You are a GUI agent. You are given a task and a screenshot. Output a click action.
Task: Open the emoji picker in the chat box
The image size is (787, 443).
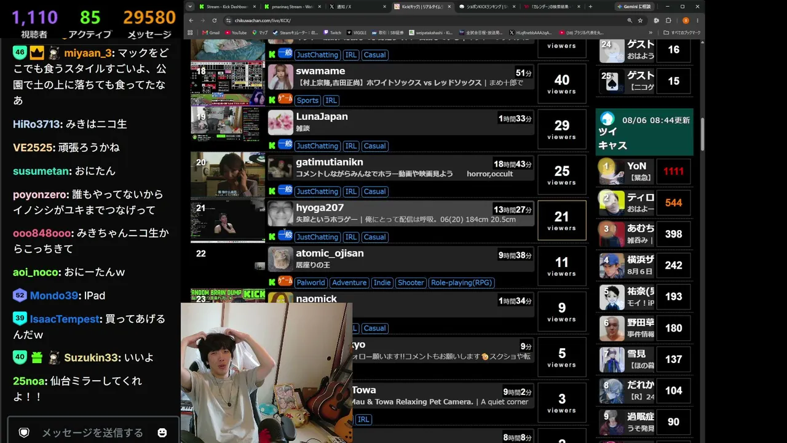tap(162, 433)
